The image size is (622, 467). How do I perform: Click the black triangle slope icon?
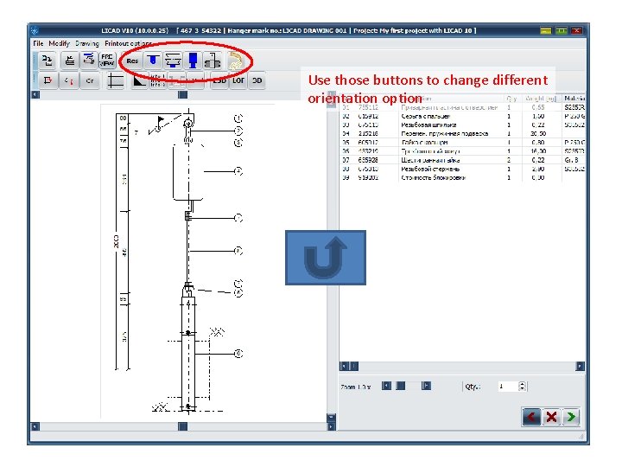139,80
